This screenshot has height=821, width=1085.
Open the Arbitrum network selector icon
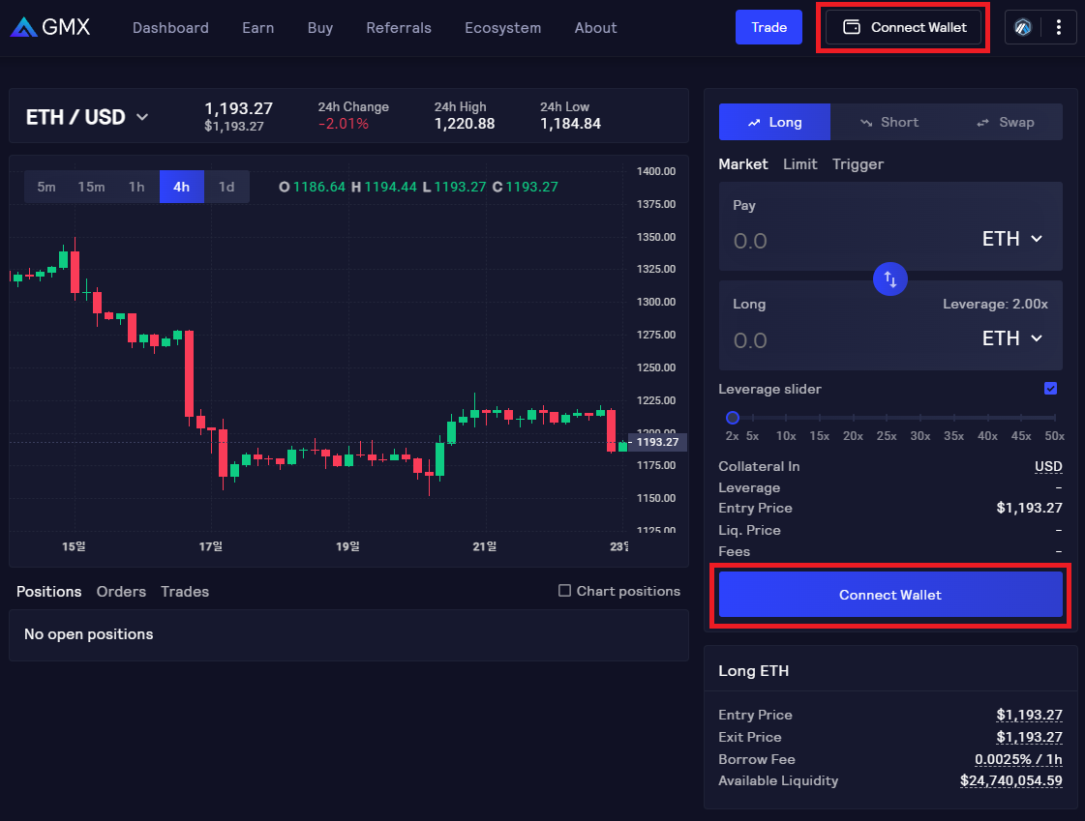tap(1023, 28)
